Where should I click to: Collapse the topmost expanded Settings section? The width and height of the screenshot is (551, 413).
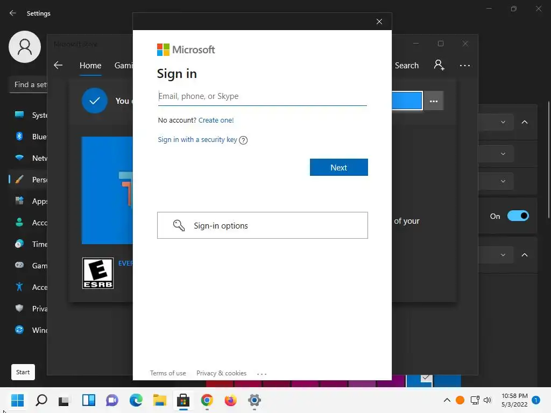pos(525,122)
